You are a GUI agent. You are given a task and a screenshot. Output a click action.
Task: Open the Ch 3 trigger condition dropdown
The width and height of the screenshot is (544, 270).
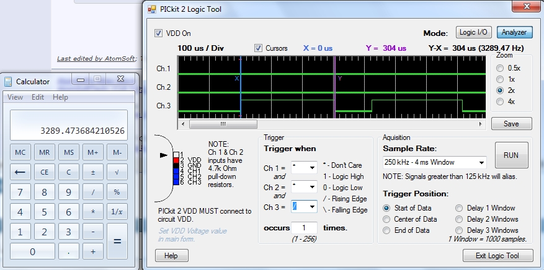click(312, 207)
